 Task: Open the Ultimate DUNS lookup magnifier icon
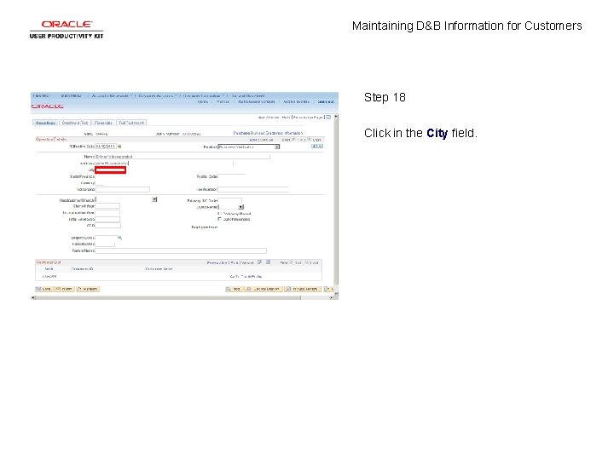(x=120, y=238)
